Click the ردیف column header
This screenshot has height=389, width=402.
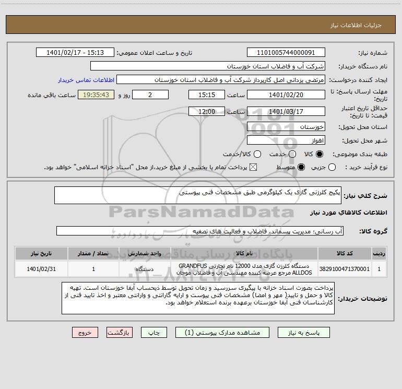tap(379, 253)
